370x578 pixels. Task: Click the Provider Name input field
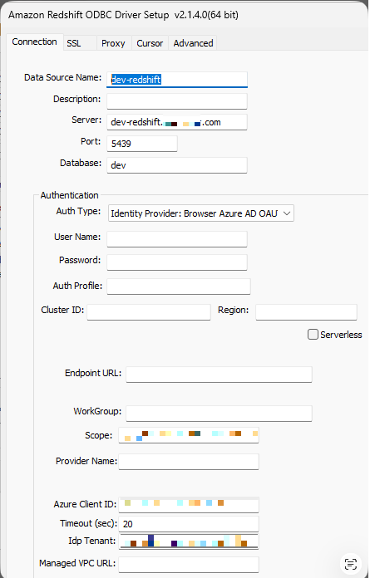click(189, 462)
